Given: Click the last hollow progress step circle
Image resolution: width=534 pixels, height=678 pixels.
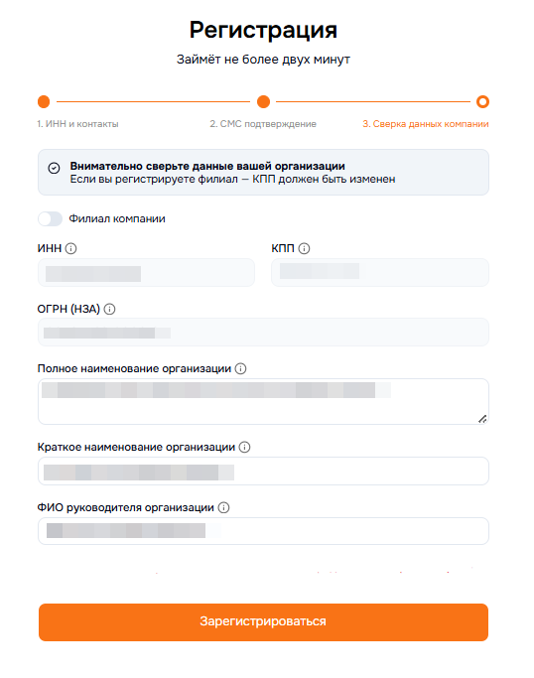Looking at the screenshot, I should (x=482, y=101).
